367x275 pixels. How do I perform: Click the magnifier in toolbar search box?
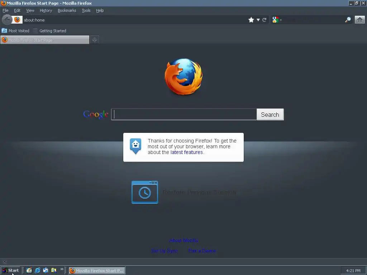(348, 20)
